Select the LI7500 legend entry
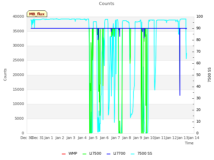 coord(92,153)
